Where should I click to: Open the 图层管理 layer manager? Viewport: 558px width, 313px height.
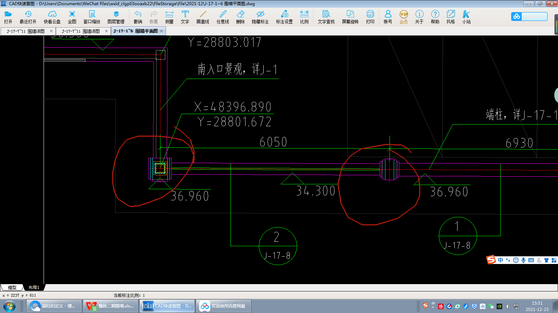(116, 17)
